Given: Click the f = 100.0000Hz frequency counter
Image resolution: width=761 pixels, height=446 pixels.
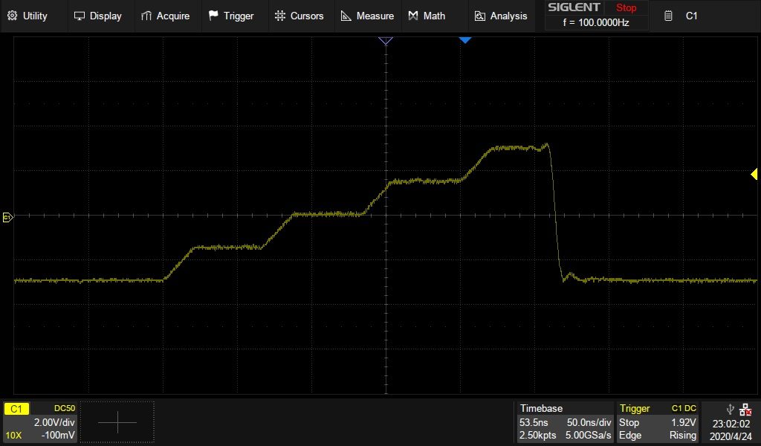Looking at the screenshot, I should click(x=596, y=23).
